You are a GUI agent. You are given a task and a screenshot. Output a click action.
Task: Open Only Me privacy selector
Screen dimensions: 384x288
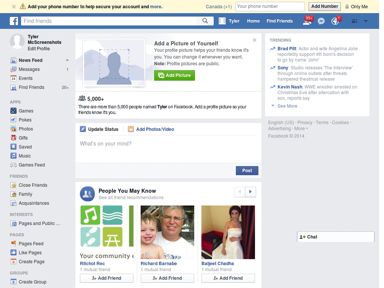tap(357, 7)
